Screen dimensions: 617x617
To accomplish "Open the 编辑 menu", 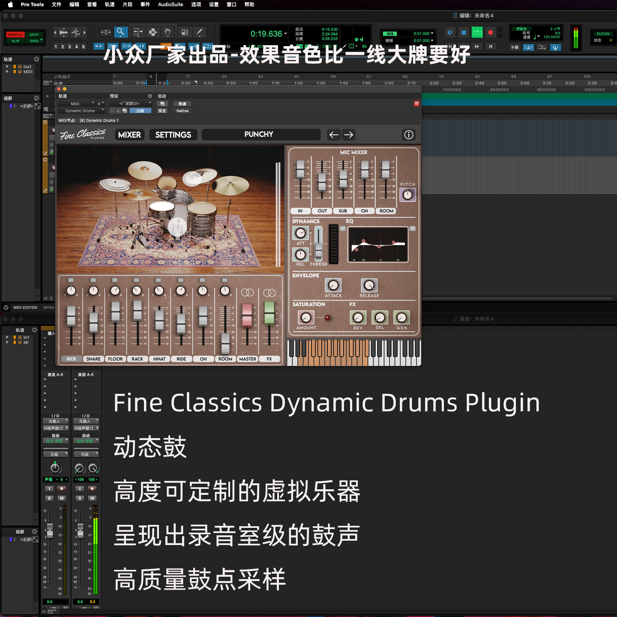I will click(74, 5).
